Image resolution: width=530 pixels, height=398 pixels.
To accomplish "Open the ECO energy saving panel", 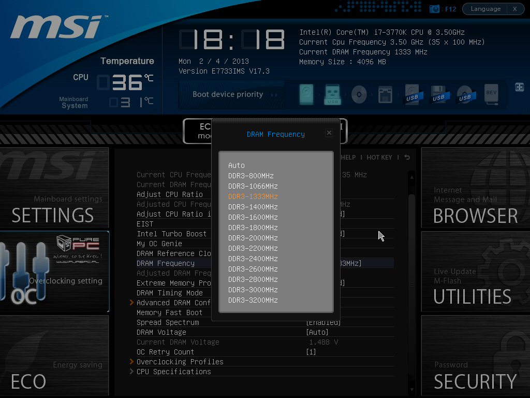I will coord(54,356).
